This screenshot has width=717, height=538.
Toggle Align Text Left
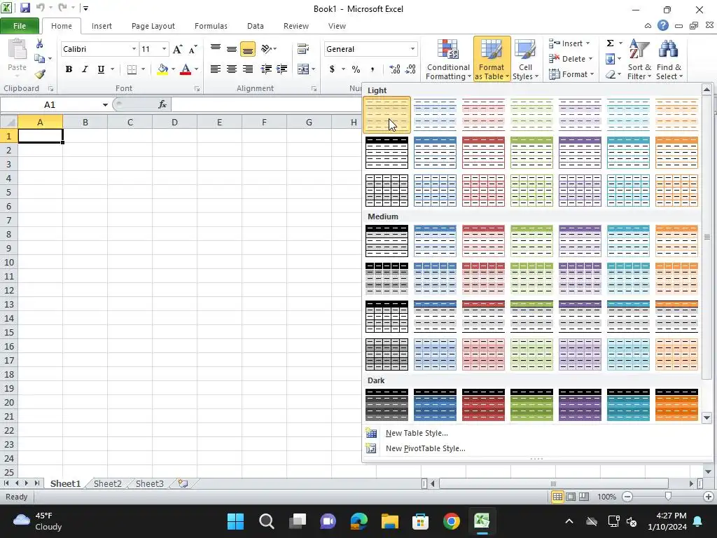[216, 69]
